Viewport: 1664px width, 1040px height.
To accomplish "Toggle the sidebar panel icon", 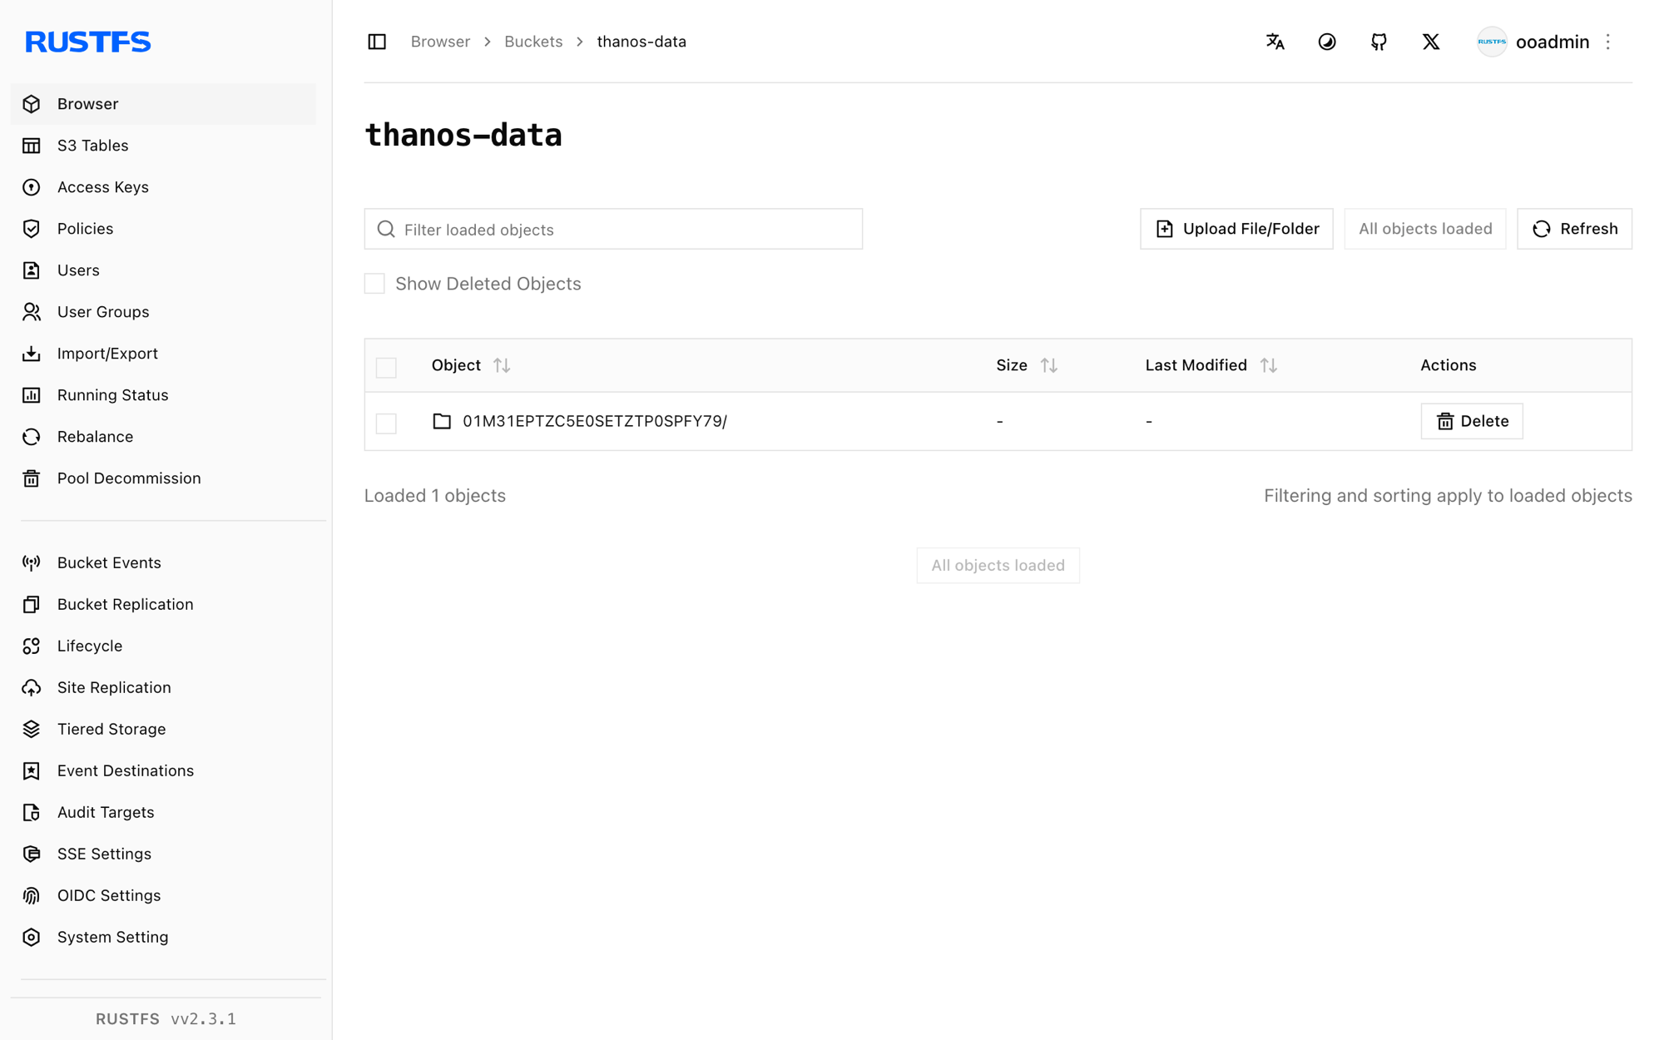I will pyautogui.click(x=377, y=42).
